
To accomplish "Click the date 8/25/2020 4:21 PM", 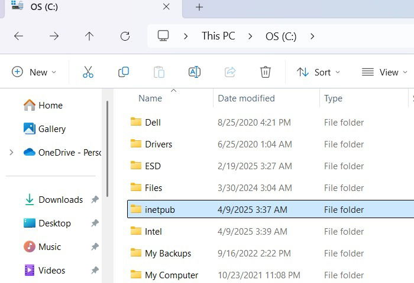I will 254,122.
